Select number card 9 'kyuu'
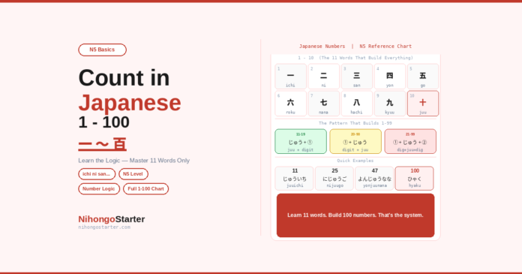 click(390, 104)
